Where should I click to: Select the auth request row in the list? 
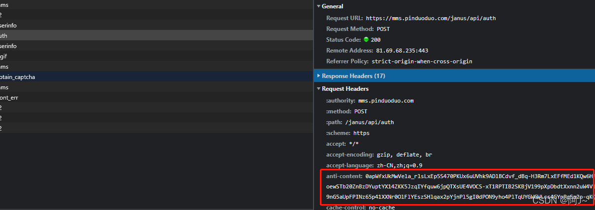point(157,35)
